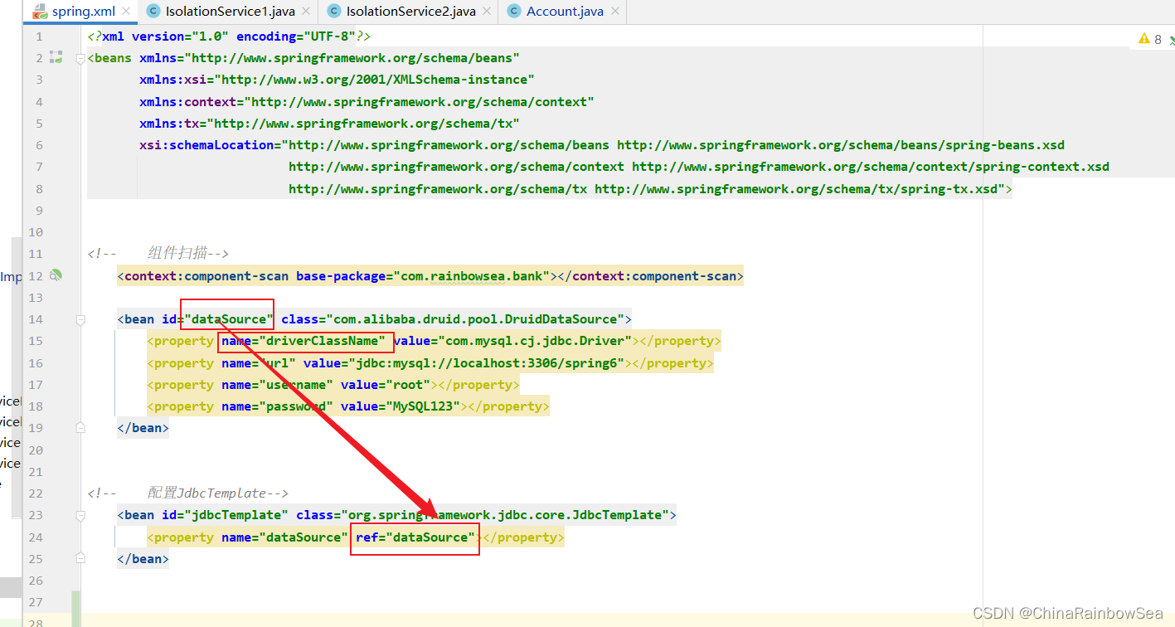Click ref="dataSource" on line 24
Screen dimensions: 1175x627
click(x=416, y=537)
